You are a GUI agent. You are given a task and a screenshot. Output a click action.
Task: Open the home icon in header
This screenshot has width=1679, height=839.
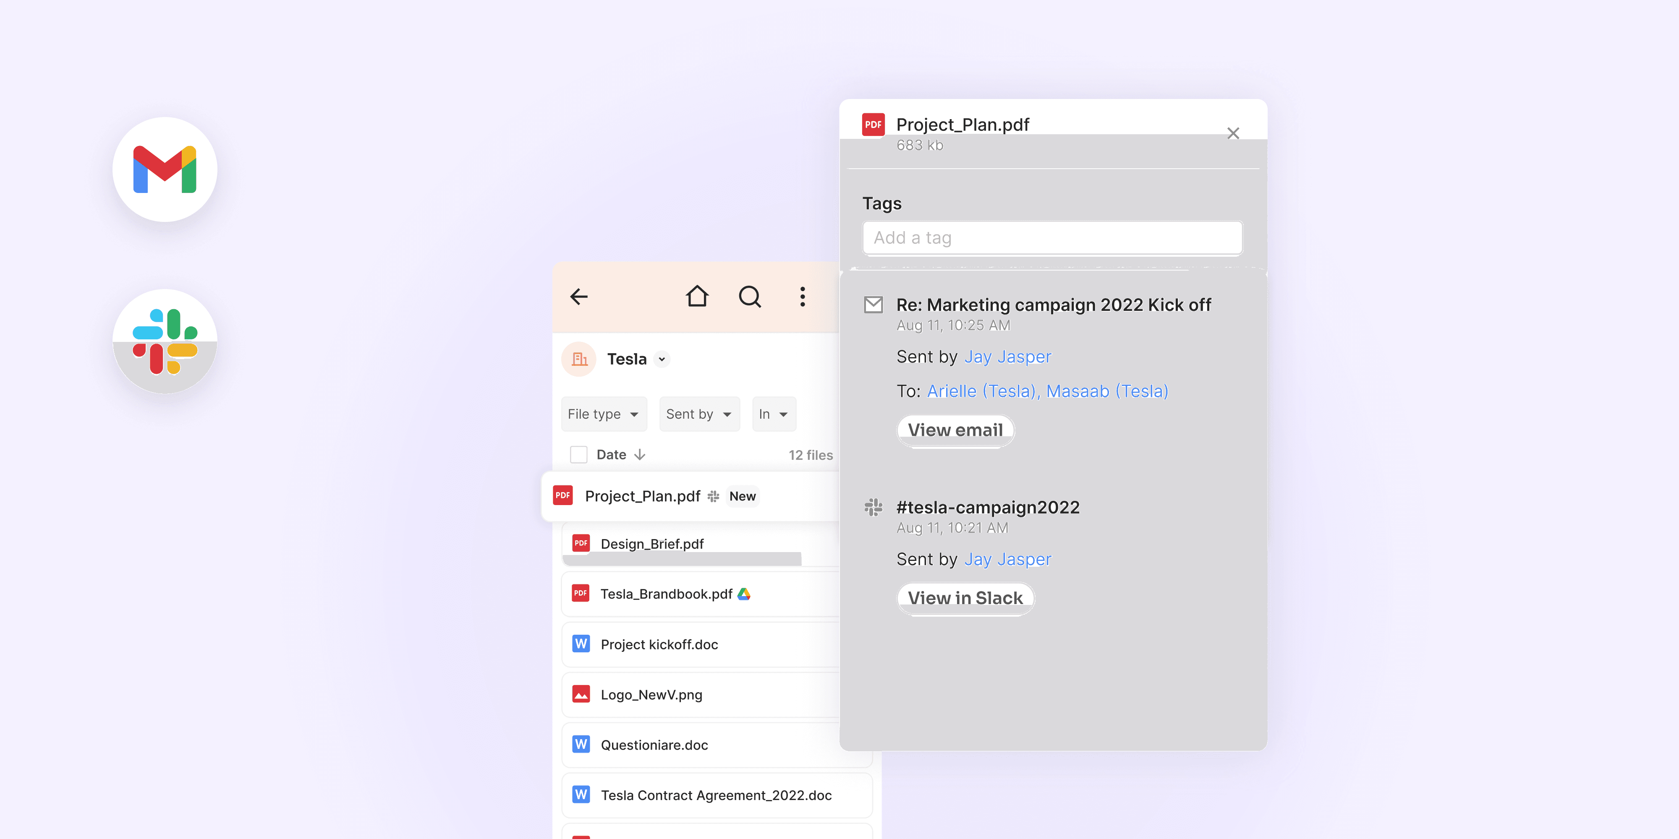coord(697,297)
